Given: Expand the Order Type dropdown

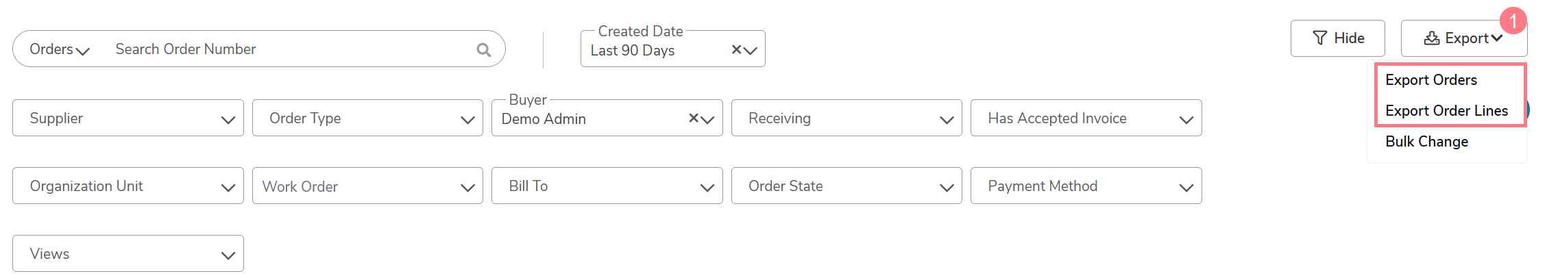Looking at the screenshot, I should pyautogui.click(x=367, y=118).
